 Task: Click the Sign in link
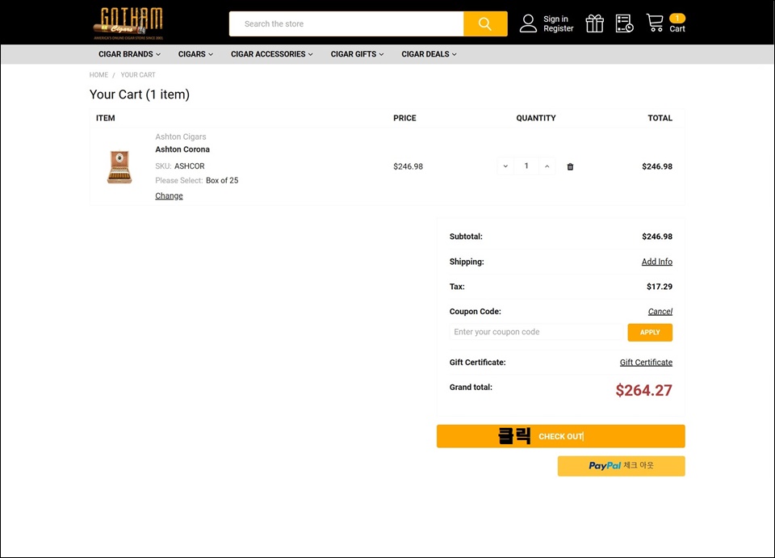tap(555, 19)
